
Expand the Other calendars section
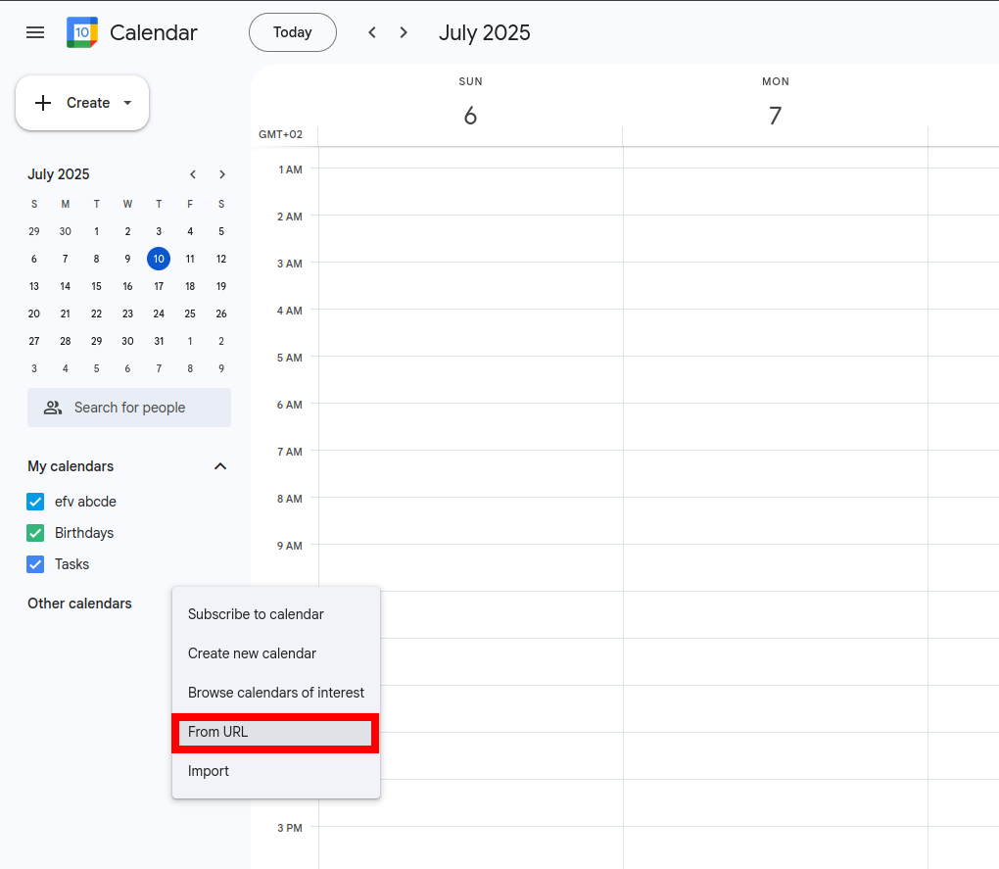[x=80, y=603]
